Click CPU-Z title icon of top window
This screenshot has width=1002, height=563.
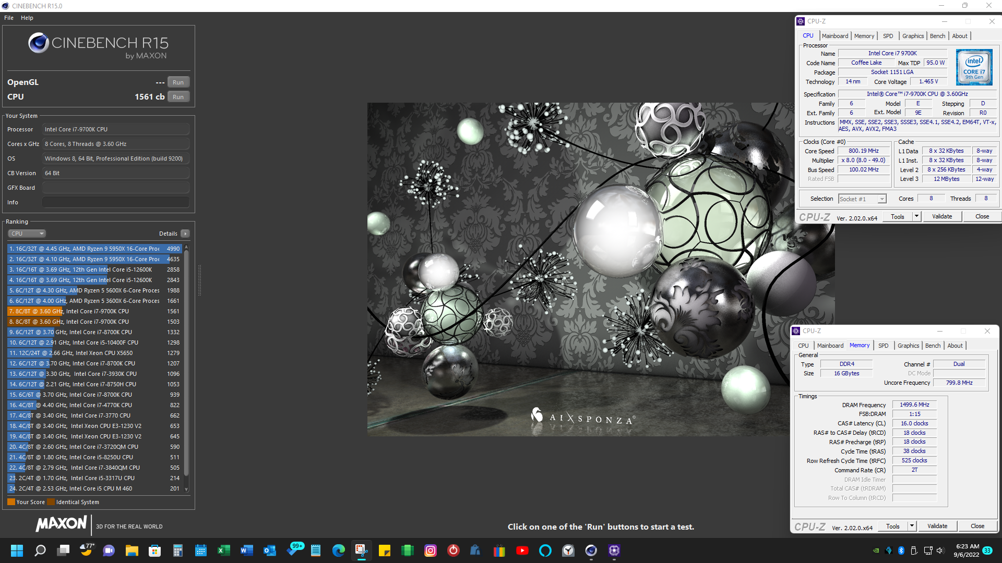click(801, 21)
